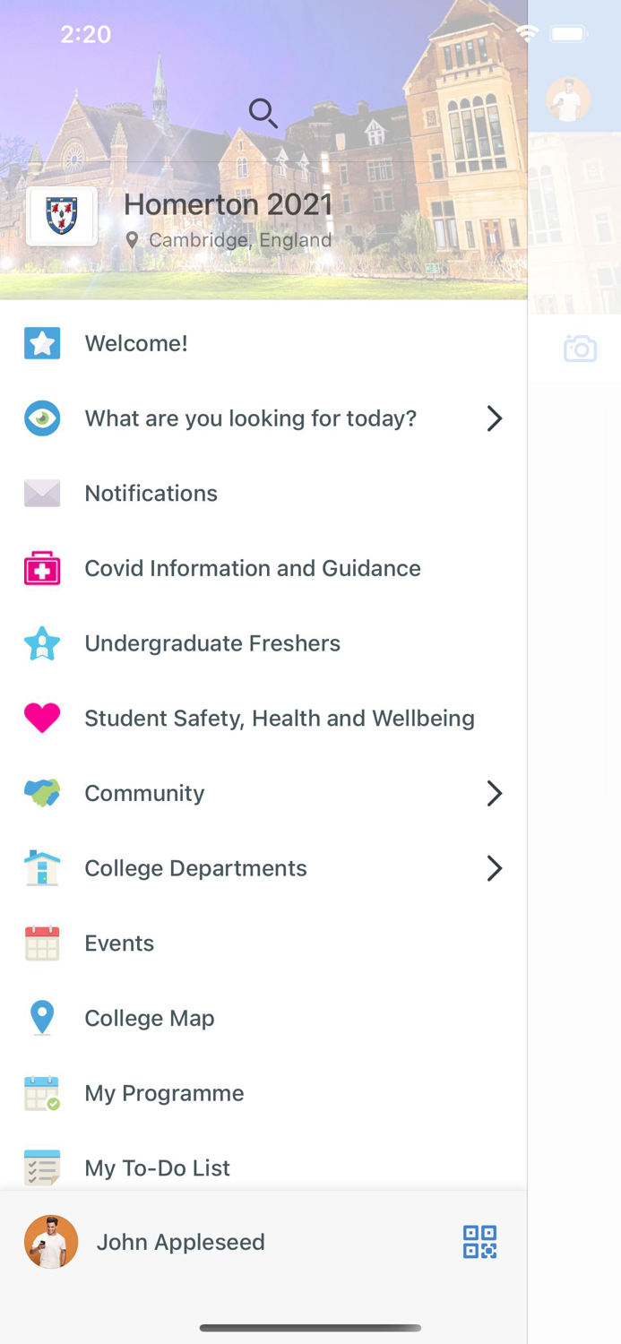Viewport: 621px width, 1344px height.
Task: Click the red medical kit icon
Action: tap(42, 568)
